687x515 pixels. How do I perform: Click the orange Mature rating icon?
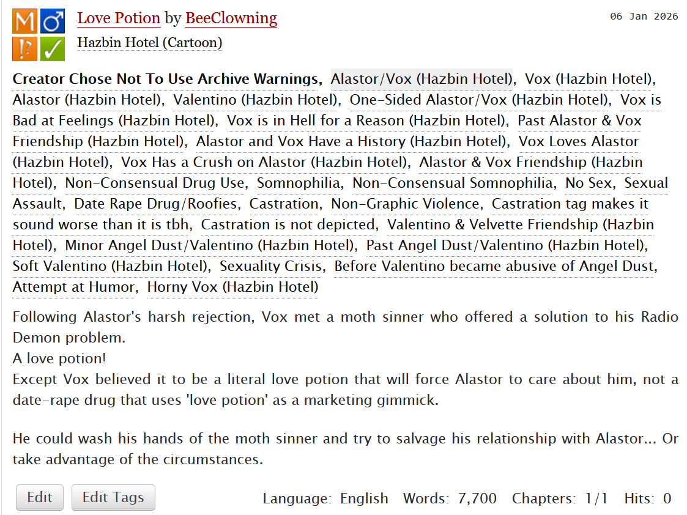24,22
